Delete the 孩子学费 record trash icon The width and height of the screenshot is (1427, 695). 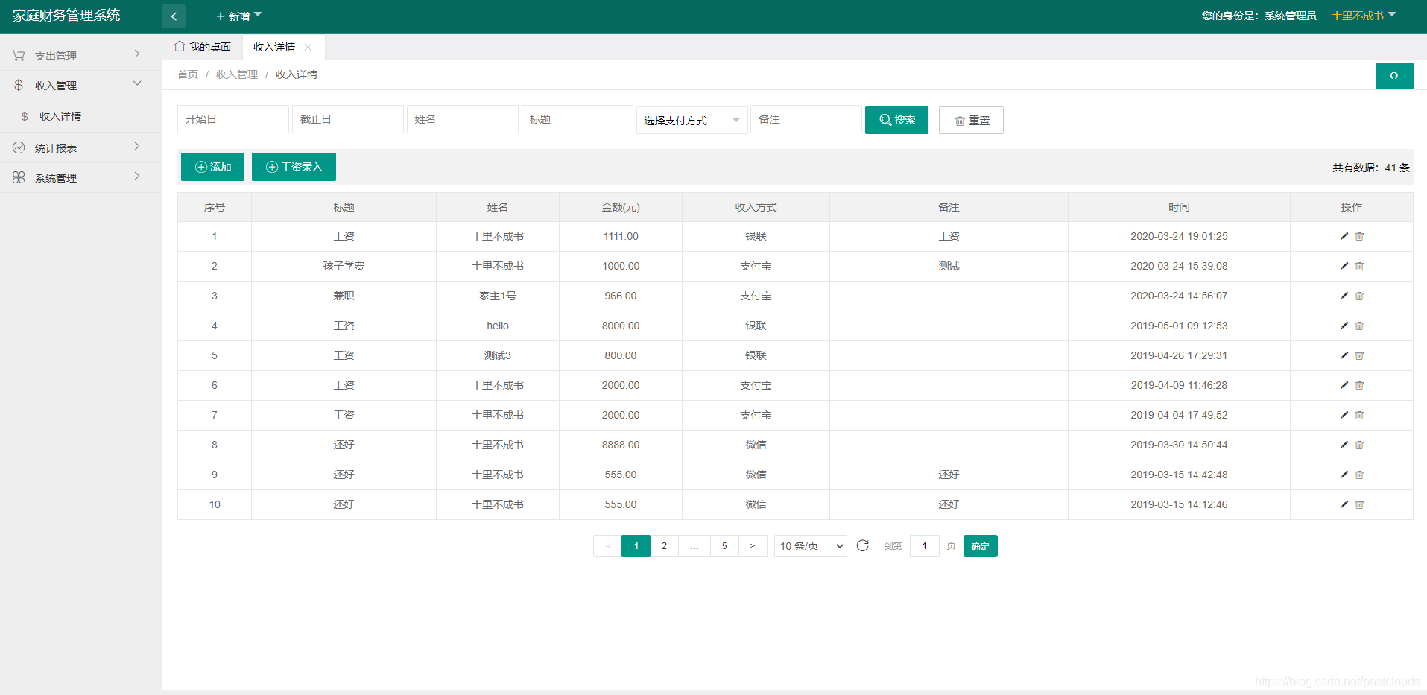point(1359,266)
